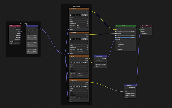The height and width of the screenshot is (108, 172).
Task: Expand the Subsurface panel in Principled BSDF
Action: [117, 41]
